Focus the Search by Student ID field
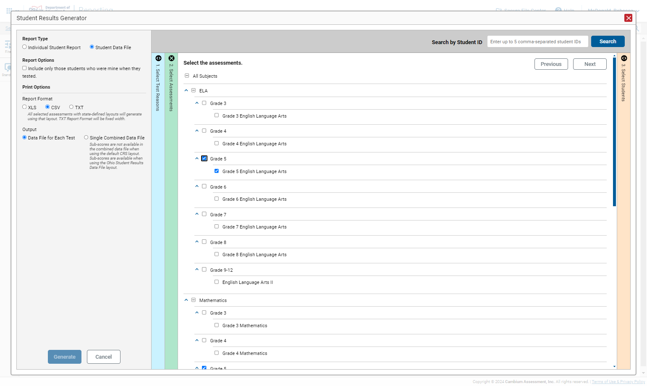Image resolution: width=647 pixels, height=386 pixels. coord(537,42)
